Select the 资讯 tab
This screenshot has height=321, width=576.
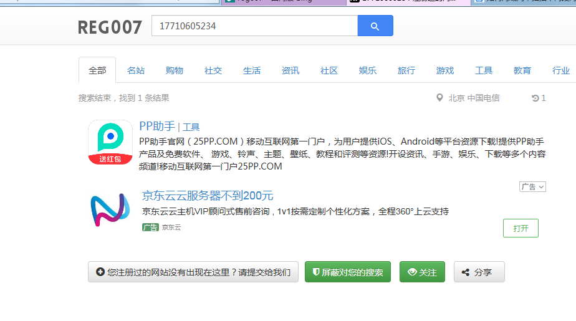pyautogui.click(x=290, y=70)
